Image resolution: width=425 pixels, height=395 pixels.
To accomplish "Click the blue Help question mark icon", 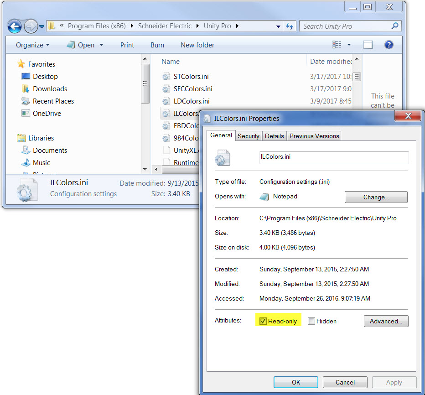I will [x=389, y=45].
